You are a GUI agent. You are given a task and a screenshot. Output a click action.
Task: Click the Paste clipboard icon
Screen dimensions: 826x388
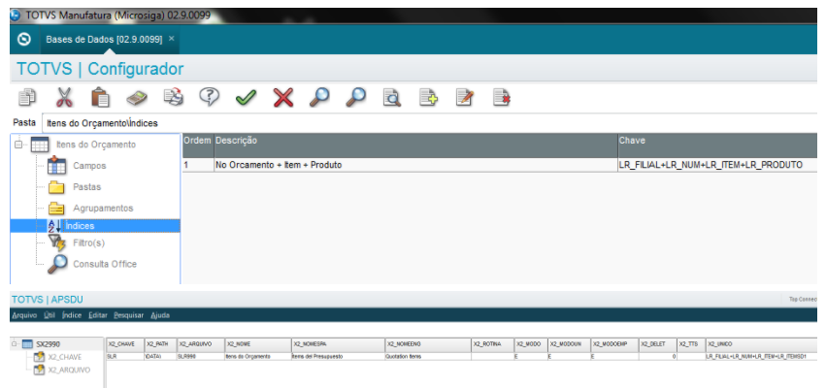[x=100, y=97]
